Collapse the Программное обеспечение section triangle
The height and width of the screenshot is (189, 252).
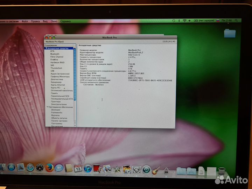(47, 107)
